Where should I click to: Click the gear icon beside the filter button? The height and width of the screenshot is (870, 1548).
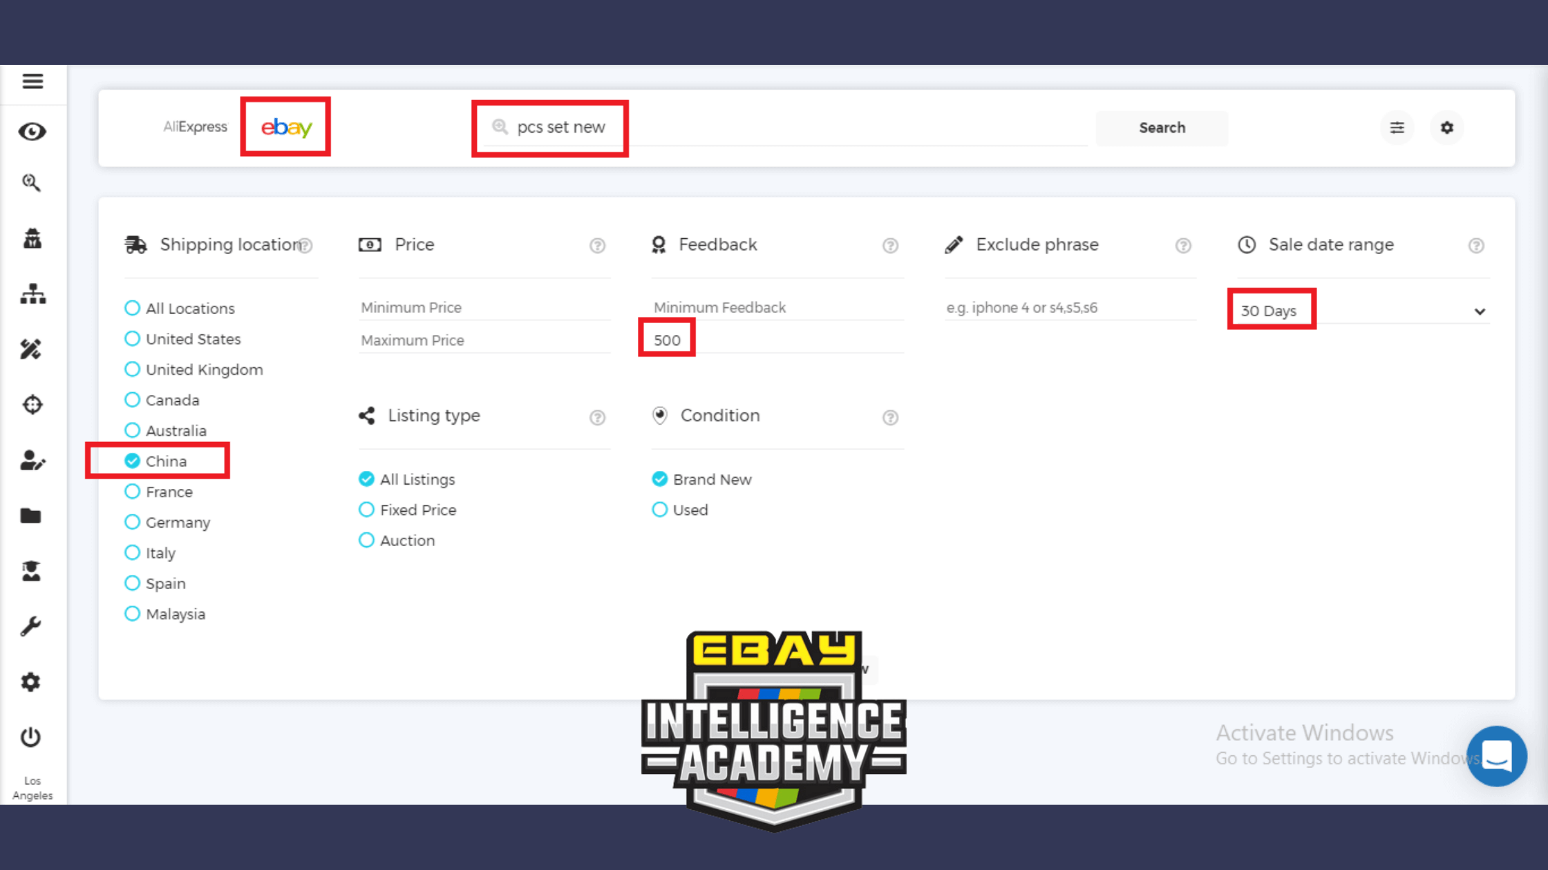(x=1446, y=128)
